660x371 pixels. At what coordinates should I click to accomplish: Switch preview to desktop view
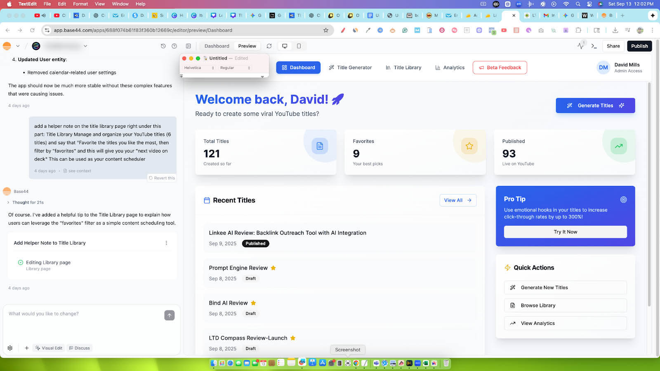285,46
